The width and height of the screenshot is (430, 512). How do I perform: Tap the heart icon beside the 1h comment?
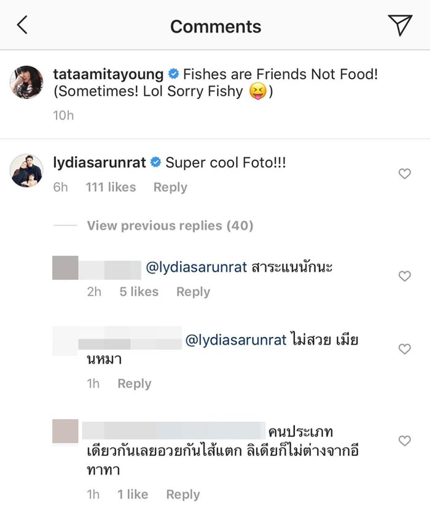coord(405,349)
